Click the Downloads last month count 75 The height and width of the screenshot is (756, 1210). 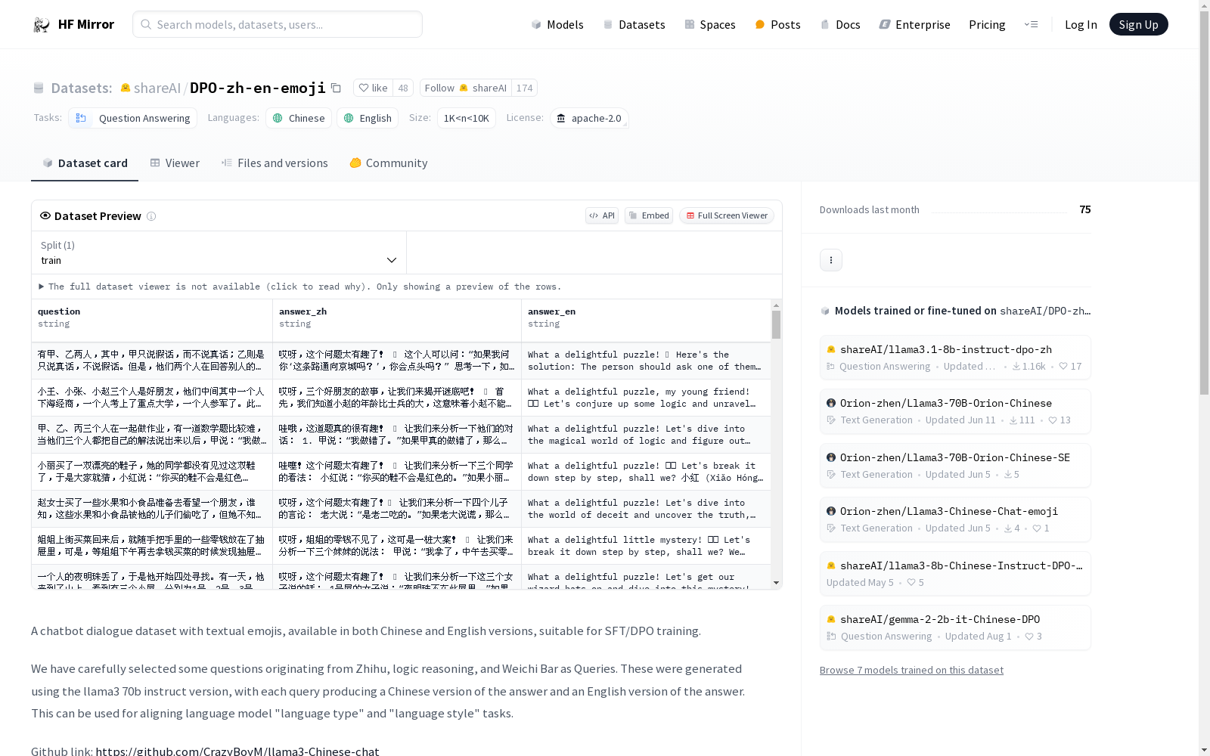point(1085,209)
